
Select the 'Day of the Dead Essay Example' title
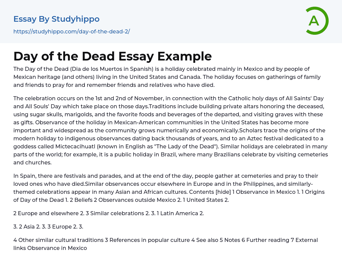[113, 56]
